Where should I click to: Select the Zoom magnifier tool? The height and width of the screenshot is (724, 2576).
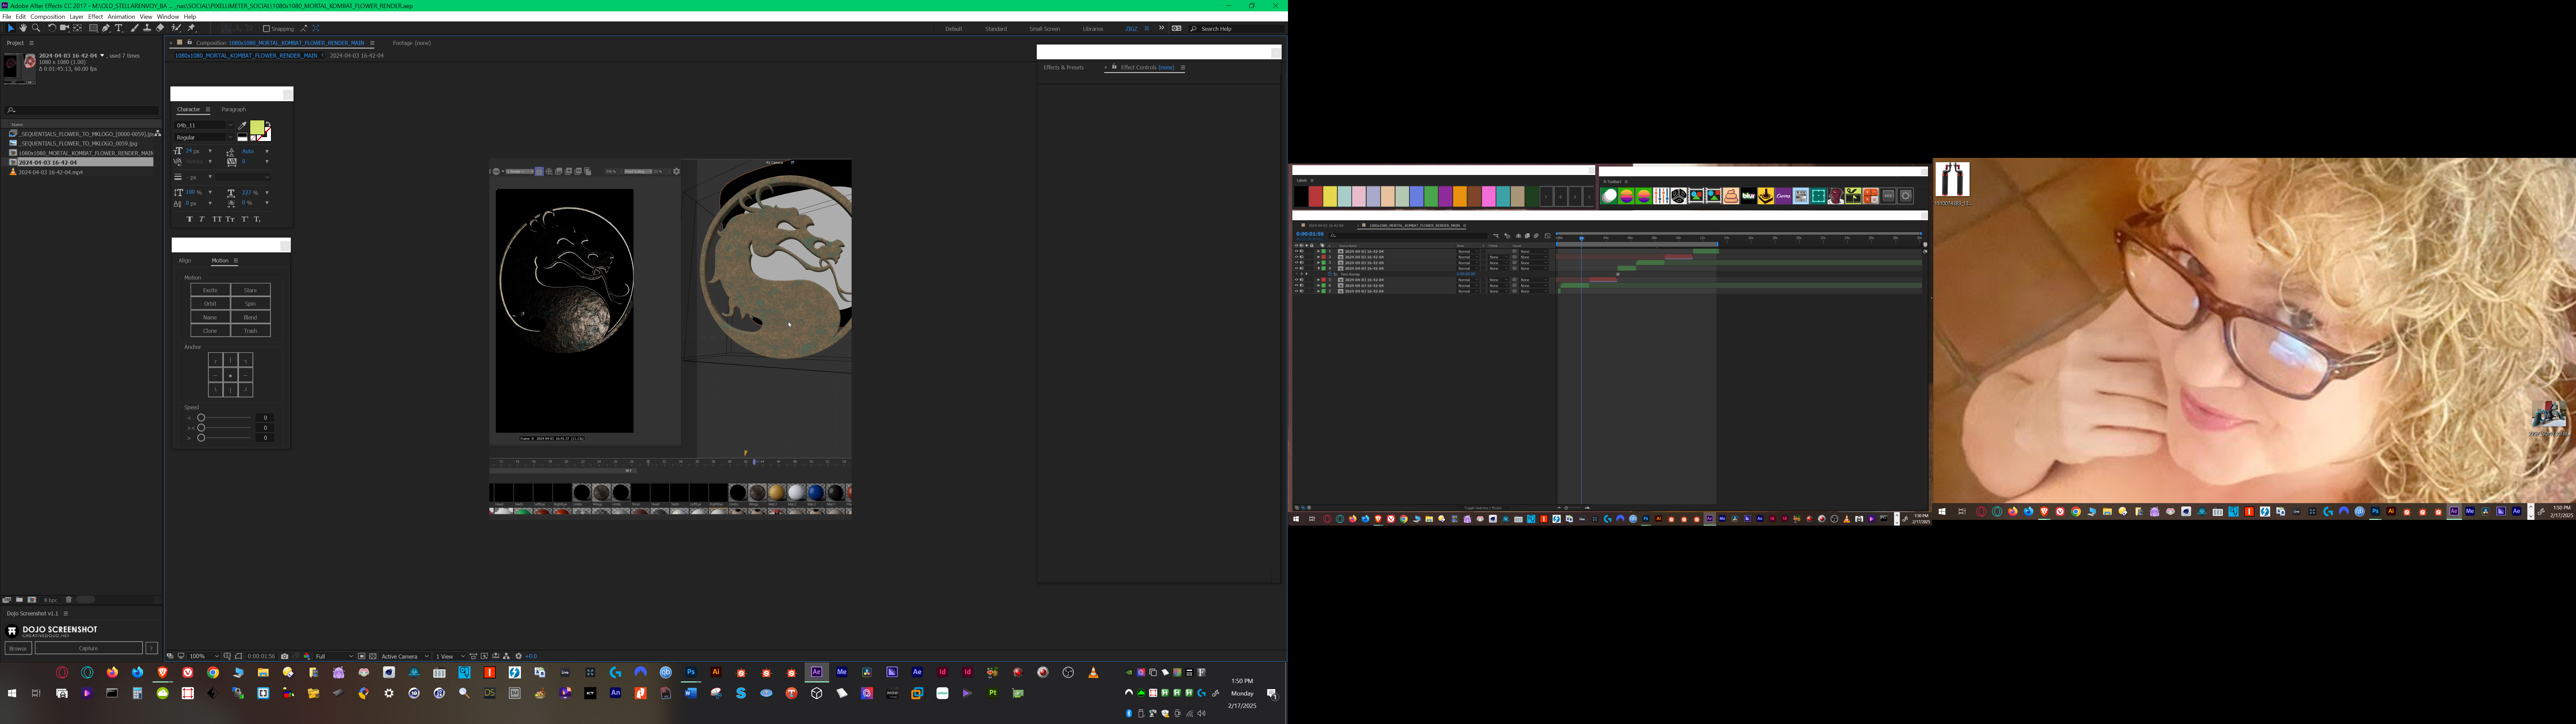[x=36, y=28]
